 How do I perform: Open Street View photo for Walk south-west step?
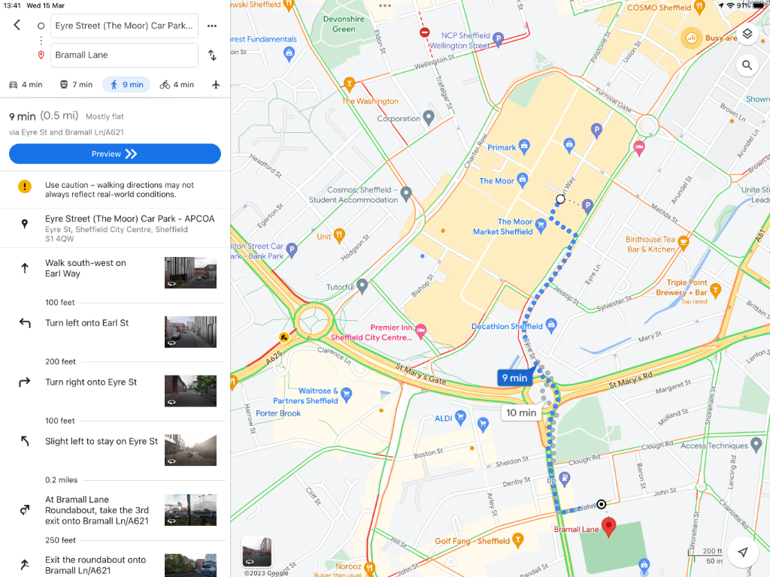tap(190, 273)
